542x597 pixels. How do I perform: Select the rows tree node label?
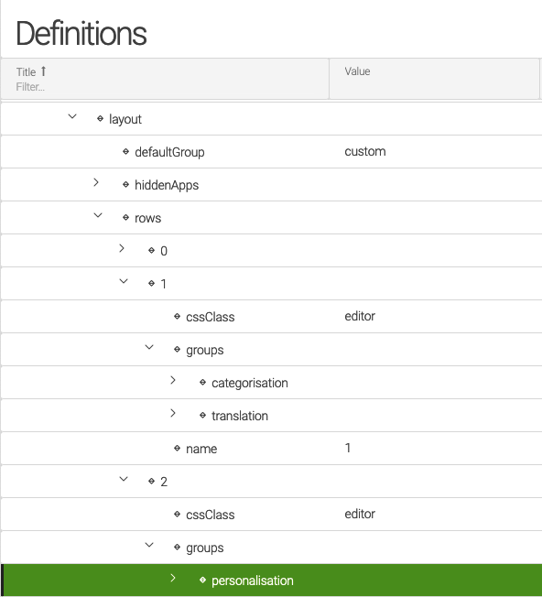click(x=147, y=218)
